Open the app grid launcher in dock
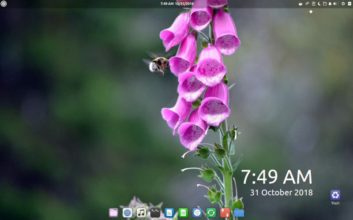Image resolution: width=353 pixels, height=220 pixels. (128, 213)
